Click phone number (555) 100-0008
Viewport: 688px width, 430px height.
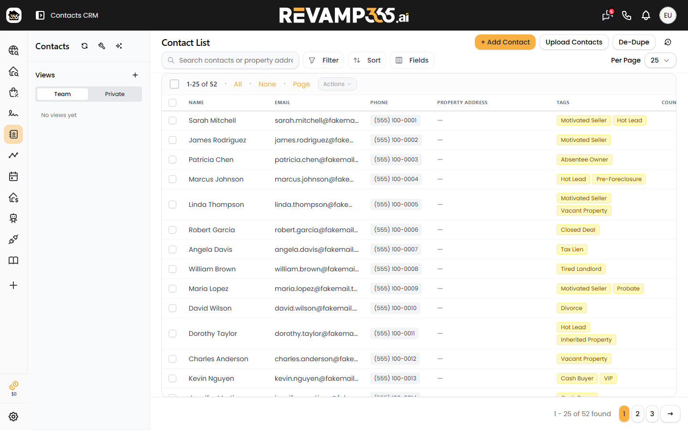point(396,269)
